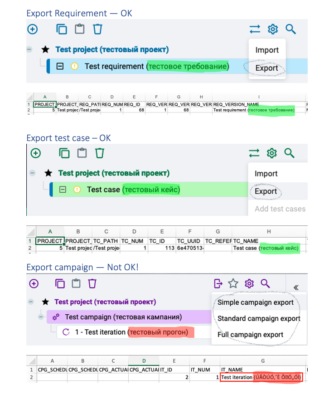Click the purple settings gear icon
329x395 pixels.
249,283
